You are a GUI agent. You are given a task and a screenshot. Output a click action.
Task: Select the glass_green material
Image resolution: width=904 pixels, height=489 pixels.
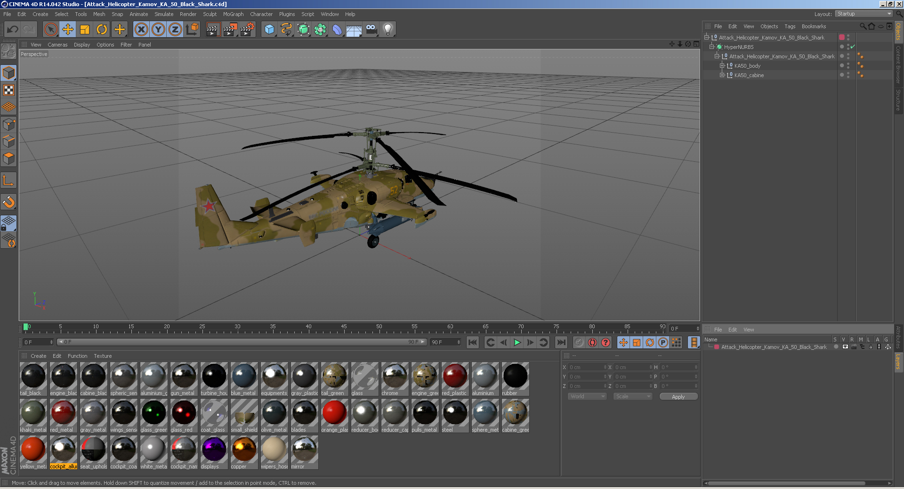[153, 416]
